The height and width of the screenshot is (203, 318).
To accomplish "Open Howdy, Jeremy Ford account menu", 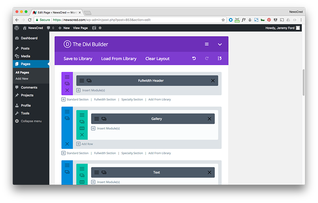I will (282, 28).
